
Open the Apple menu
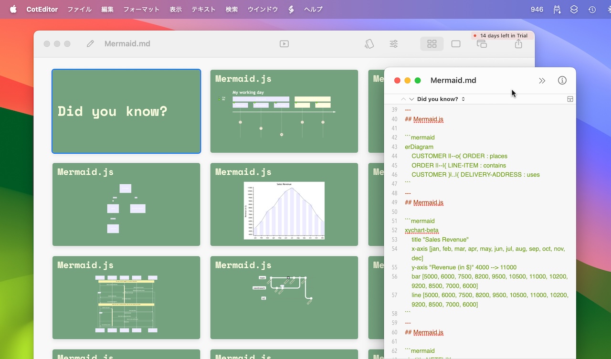pyautogui.click(x=13, y=9)
